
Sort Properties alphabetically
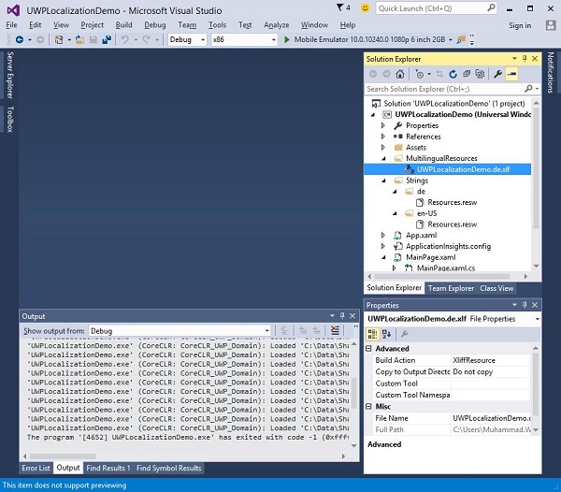(387, 334)
